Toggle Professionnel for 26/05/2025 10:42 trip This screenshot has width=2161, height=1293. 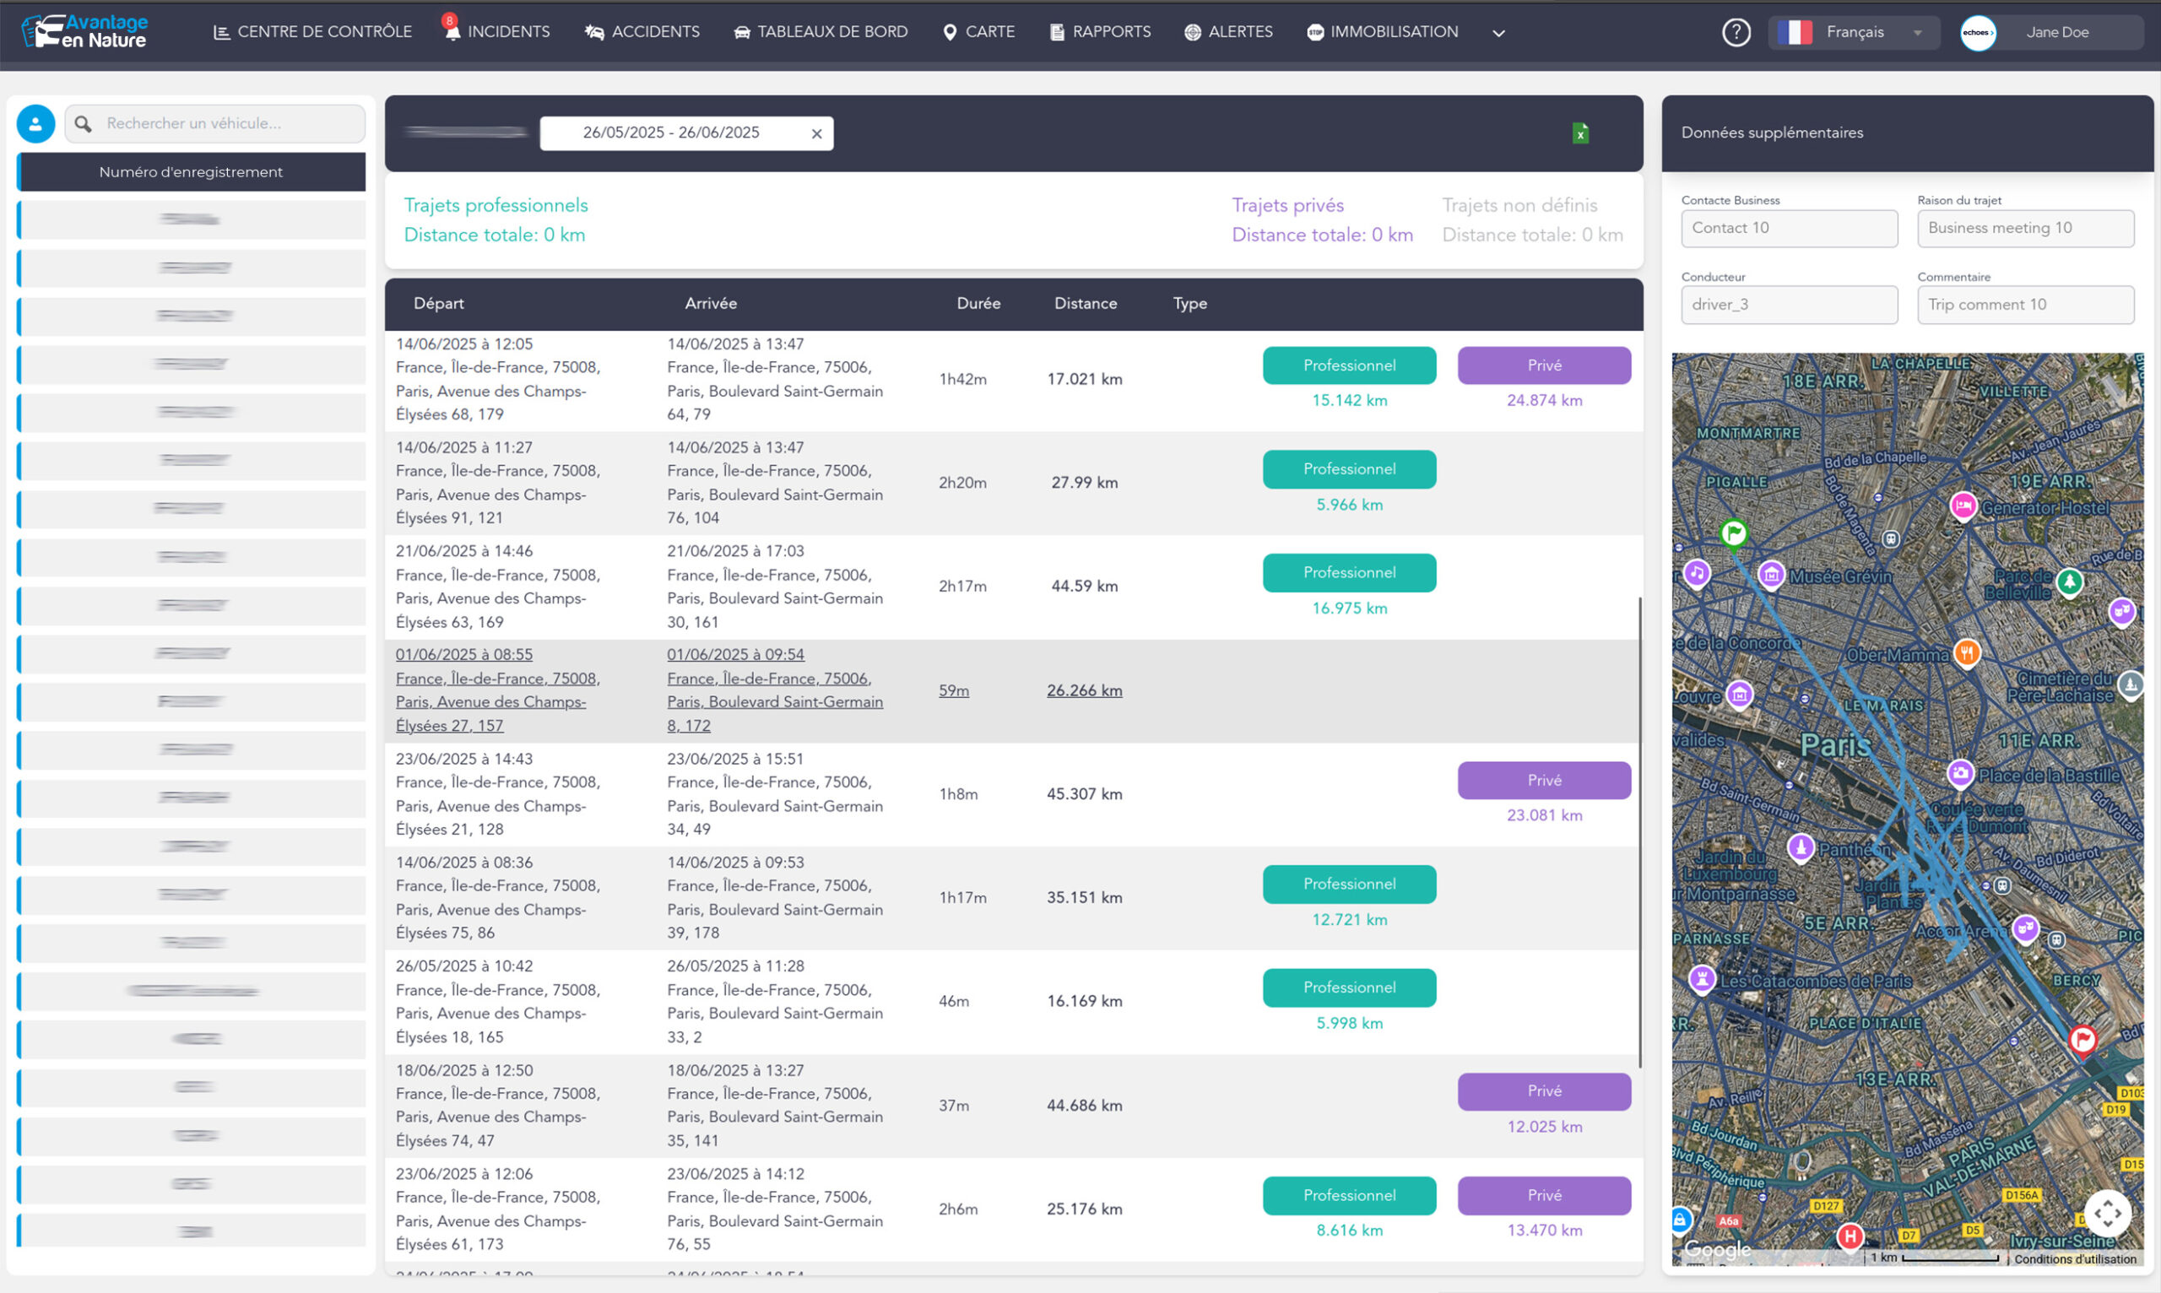coord(1349,987)
